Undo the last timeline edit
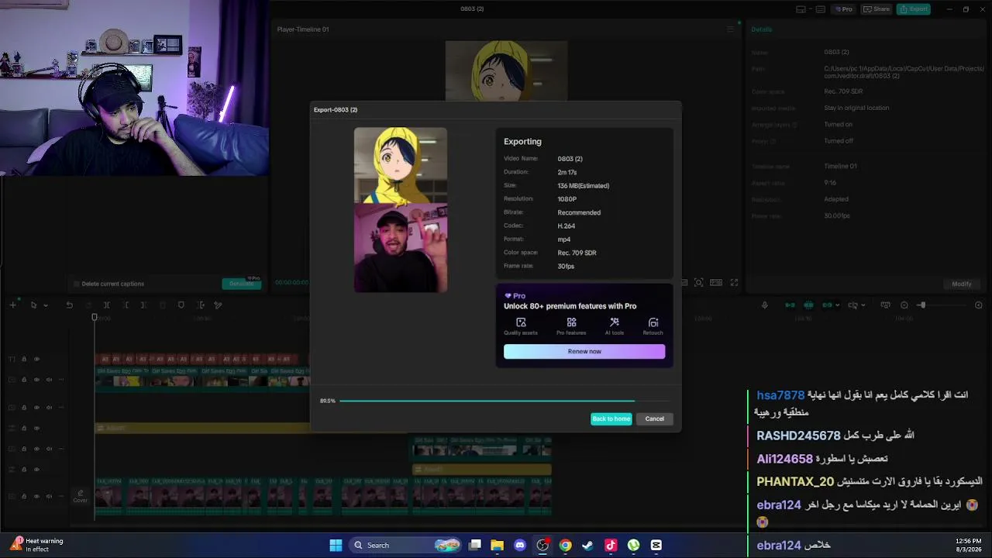The height and width of the screenshot is (558, 992). [69, 305]
